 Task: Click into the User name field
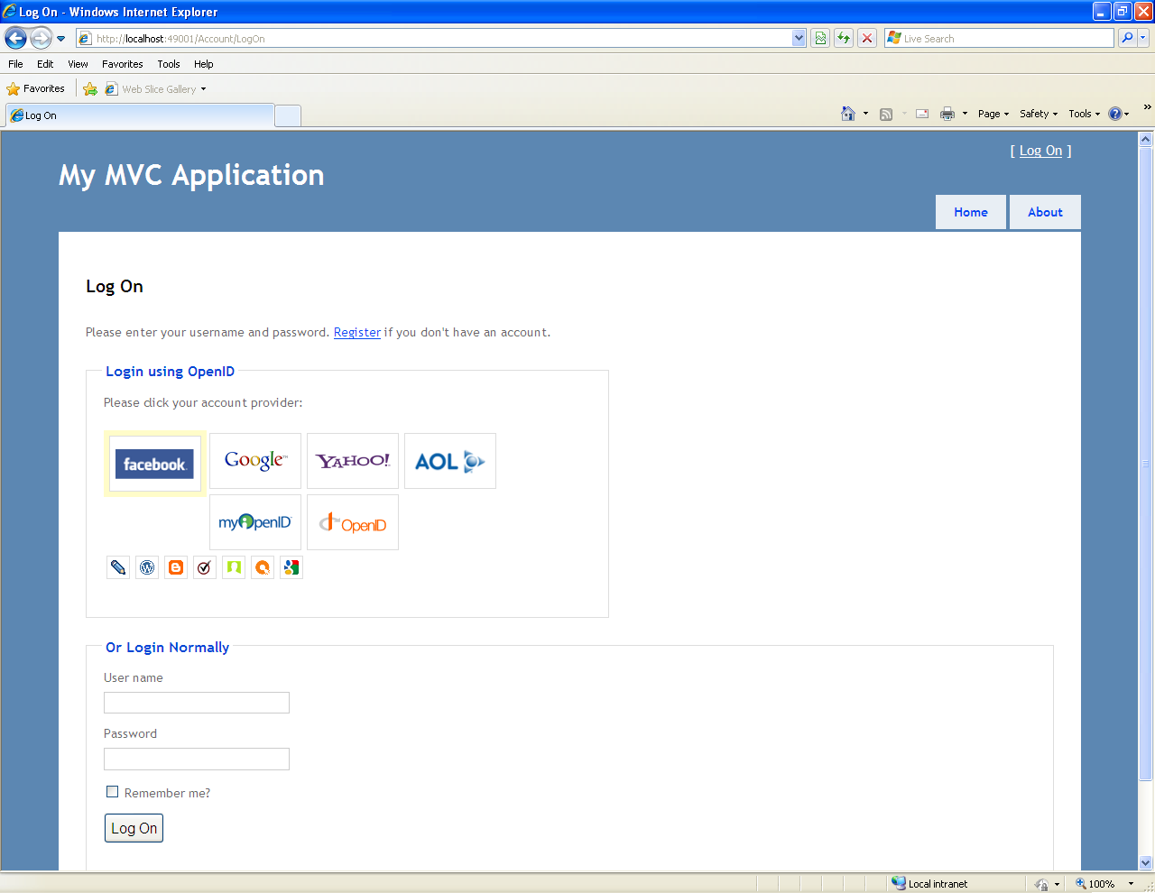pyautogui.click(x=197, y=703)
